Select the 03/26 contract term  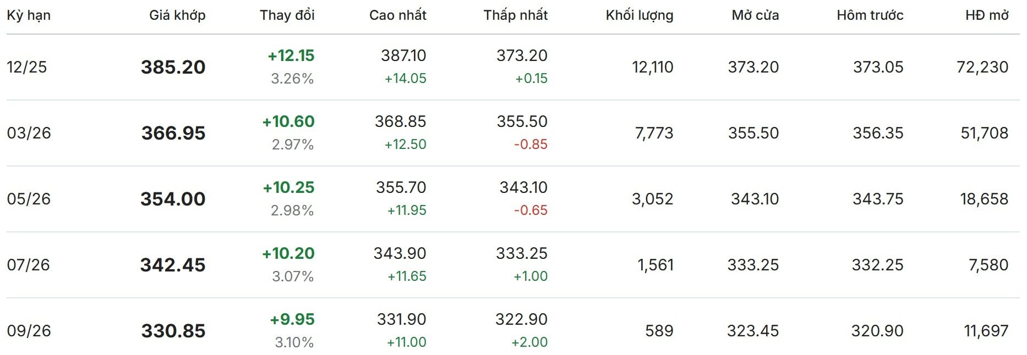(29, 133)
